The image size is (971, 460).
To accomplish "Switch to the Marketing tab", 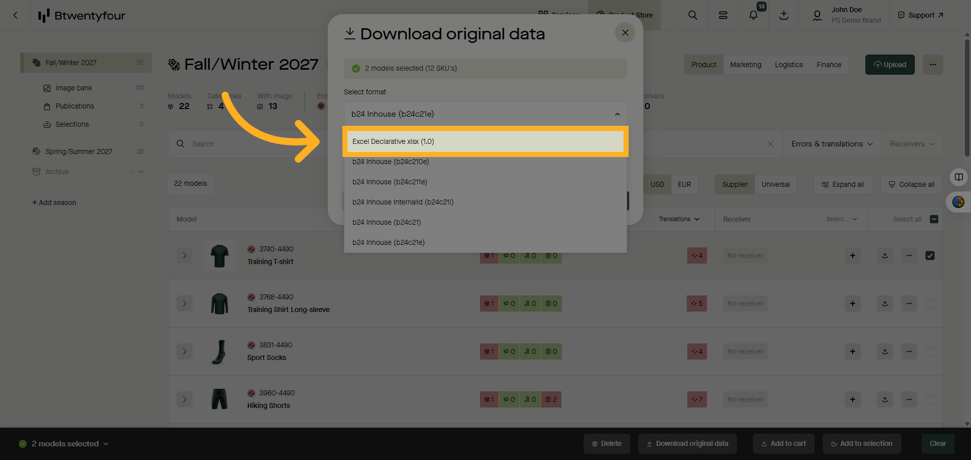I will click(745, 65).
